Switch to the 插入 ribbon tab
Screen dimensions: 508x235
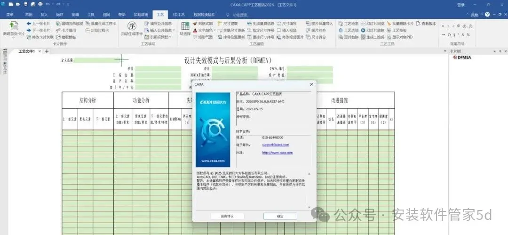click(44, 15)
